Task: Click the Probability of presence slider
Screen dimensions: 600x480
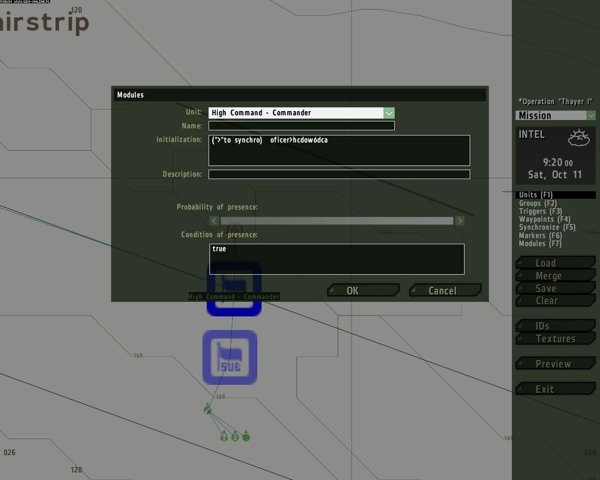Action: tap(337, 221)
